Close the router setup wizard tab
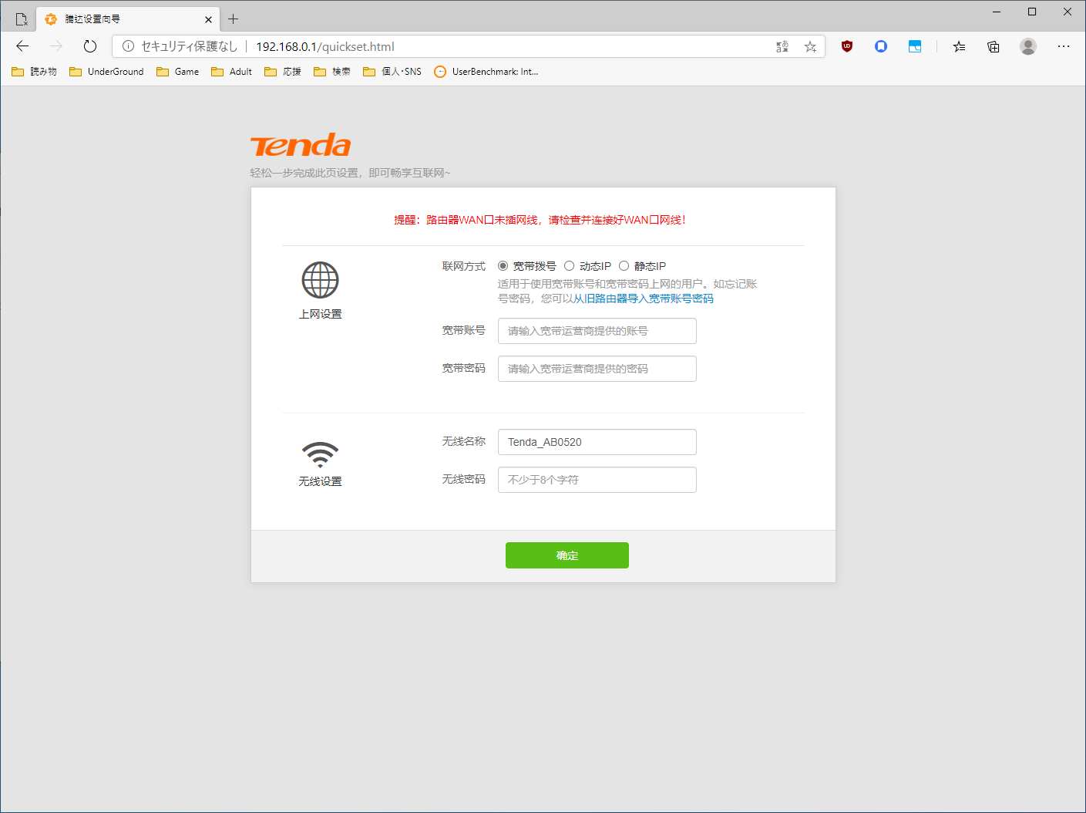 [208, 19]
